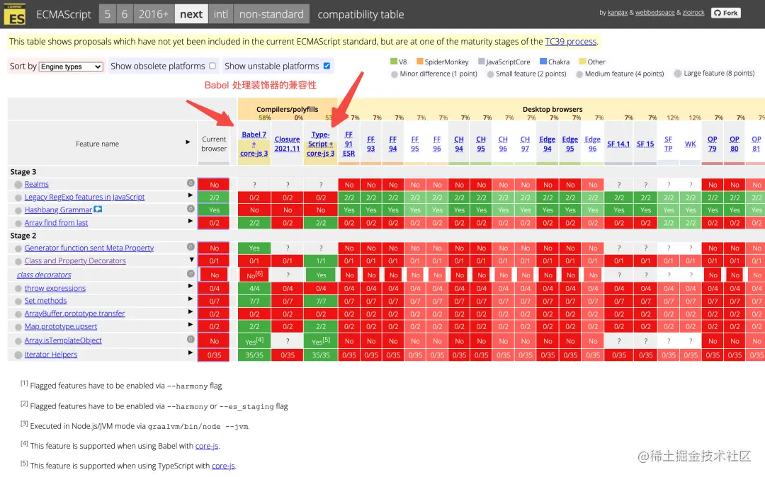Viewport: 765px width, 477px height.
Task: Click gray bullet before Map.prototype.upsert
Action: pos(18,327)
